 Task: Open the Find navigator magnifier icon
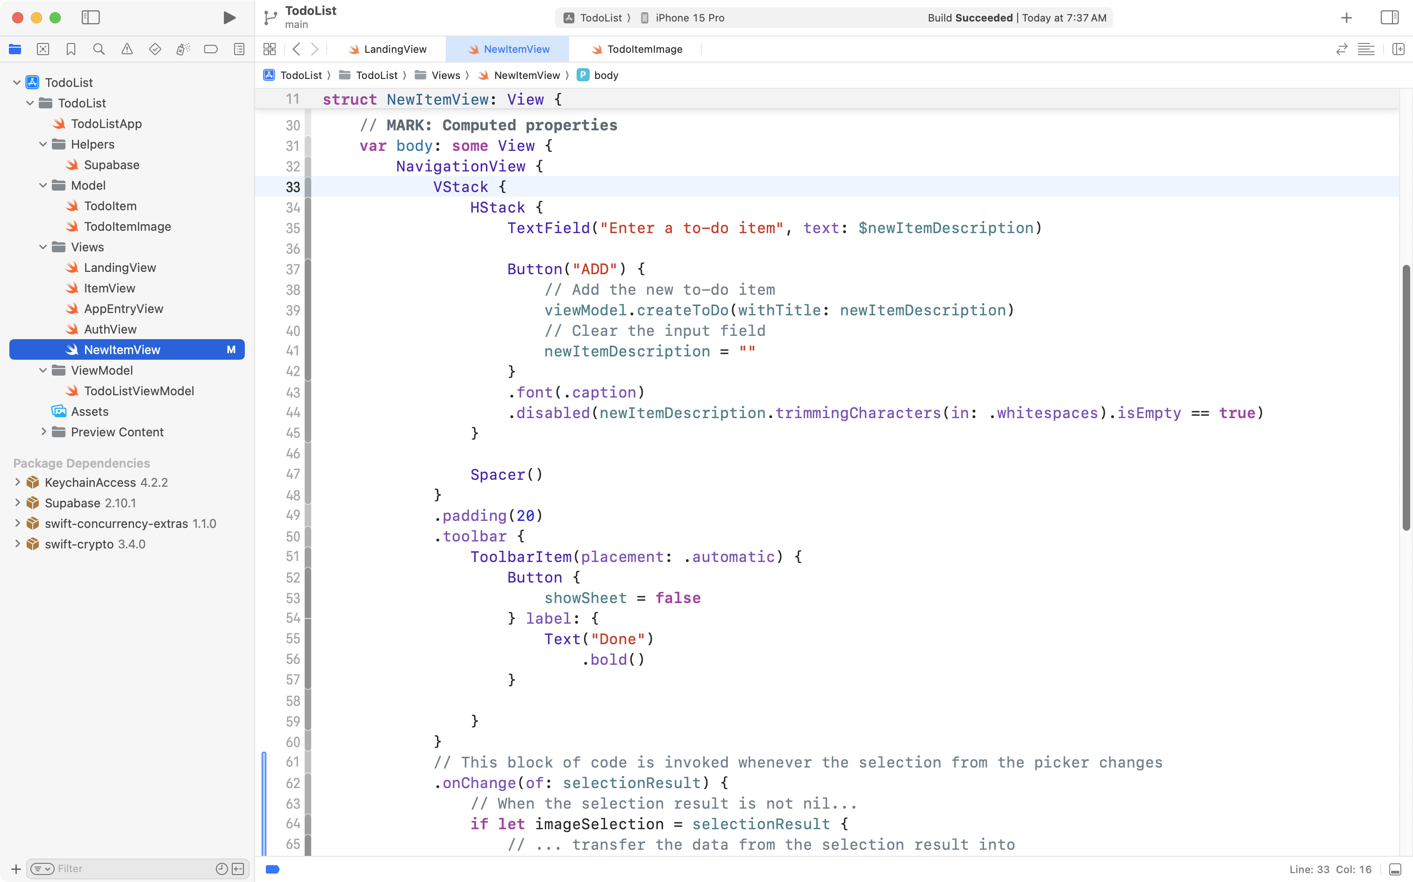click(x=99, y=49)
